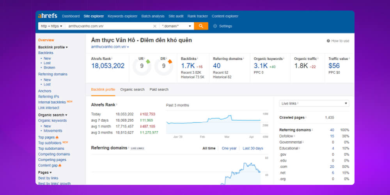The image size is (390, 195).
Task: Select the Last 30 days range
Action: click(x=253, y=148)
